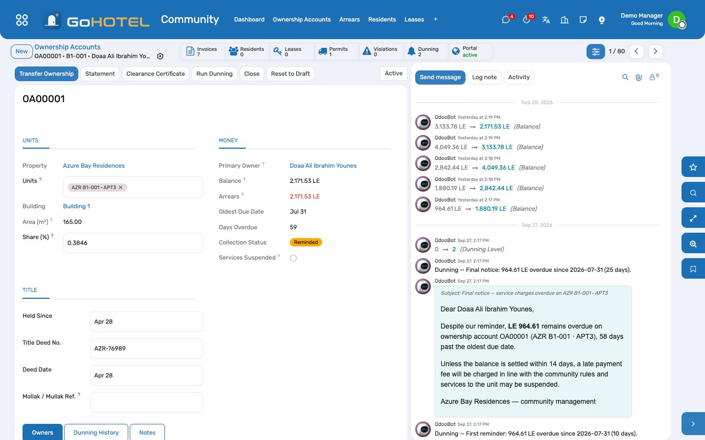Screen dimensions: 705x440
Task: Open Invoices smart button
Action: tap(203, 51)
